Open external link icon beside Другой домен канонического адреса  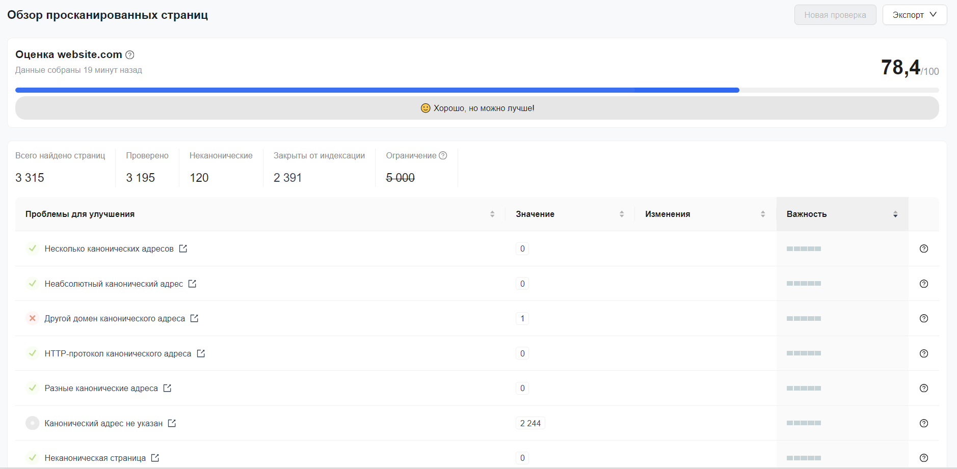click(x=194, y=318)
